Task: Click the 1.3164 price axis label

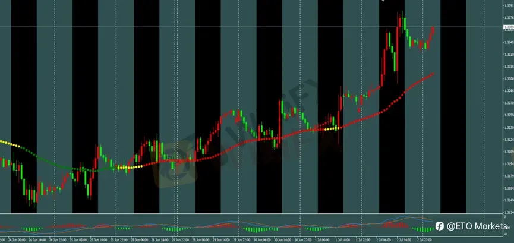Action: 509,188
